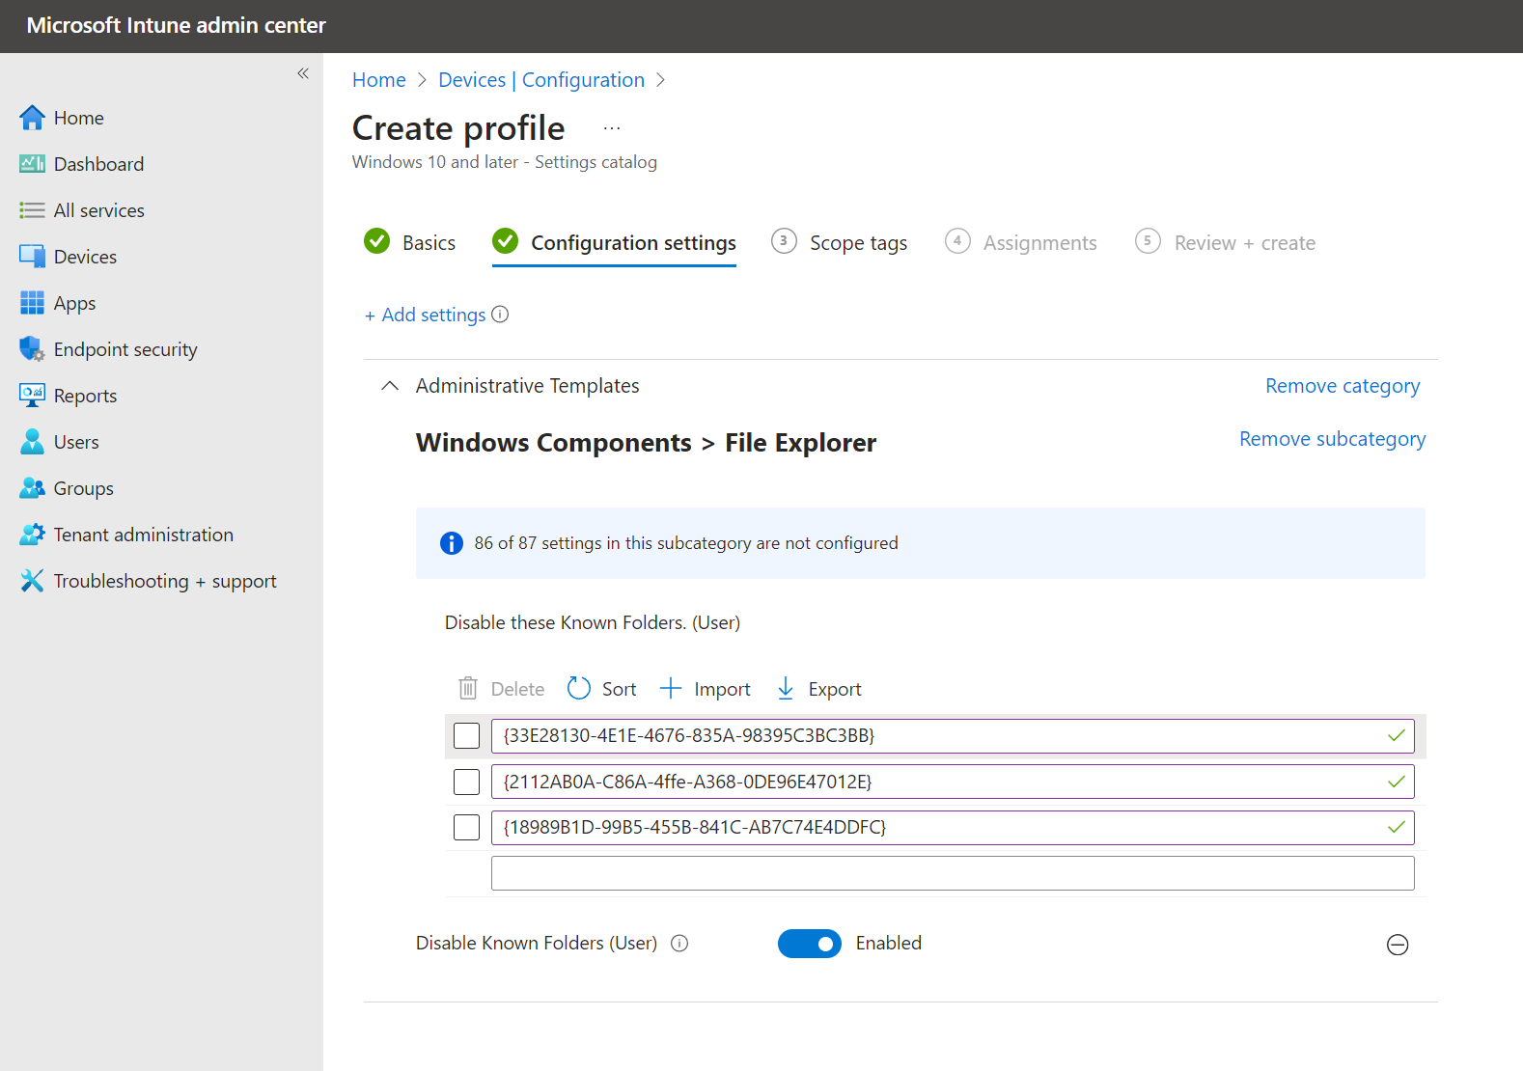The width and height of the screenshot is (1523, 1071).
Task: Show info tooltip for Add settings
Action: tap(500, 315)
